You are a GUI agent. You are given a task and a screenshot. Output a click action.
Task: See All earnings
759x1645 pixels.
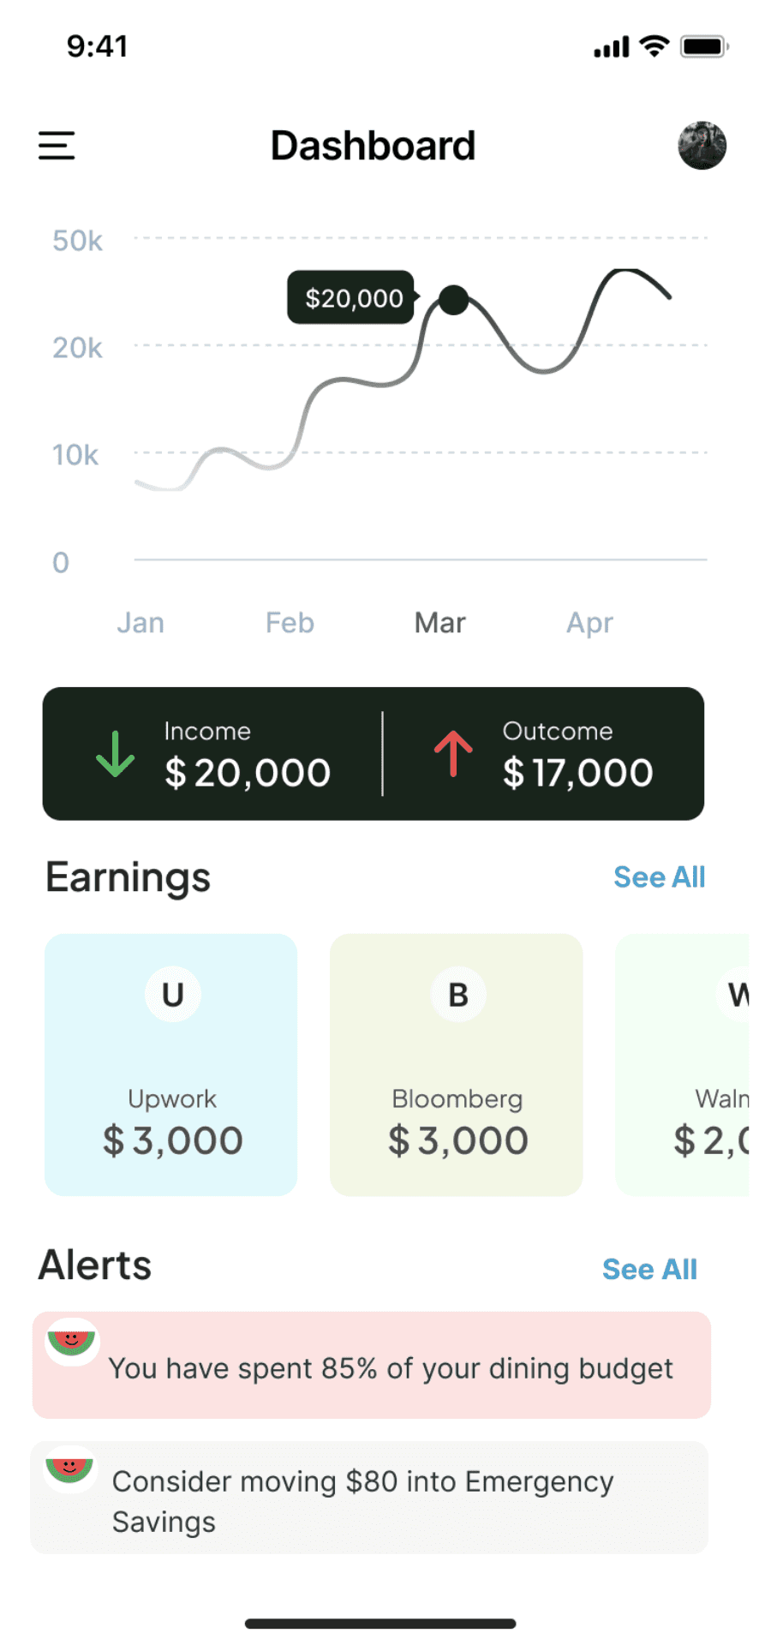pos(659,877)
